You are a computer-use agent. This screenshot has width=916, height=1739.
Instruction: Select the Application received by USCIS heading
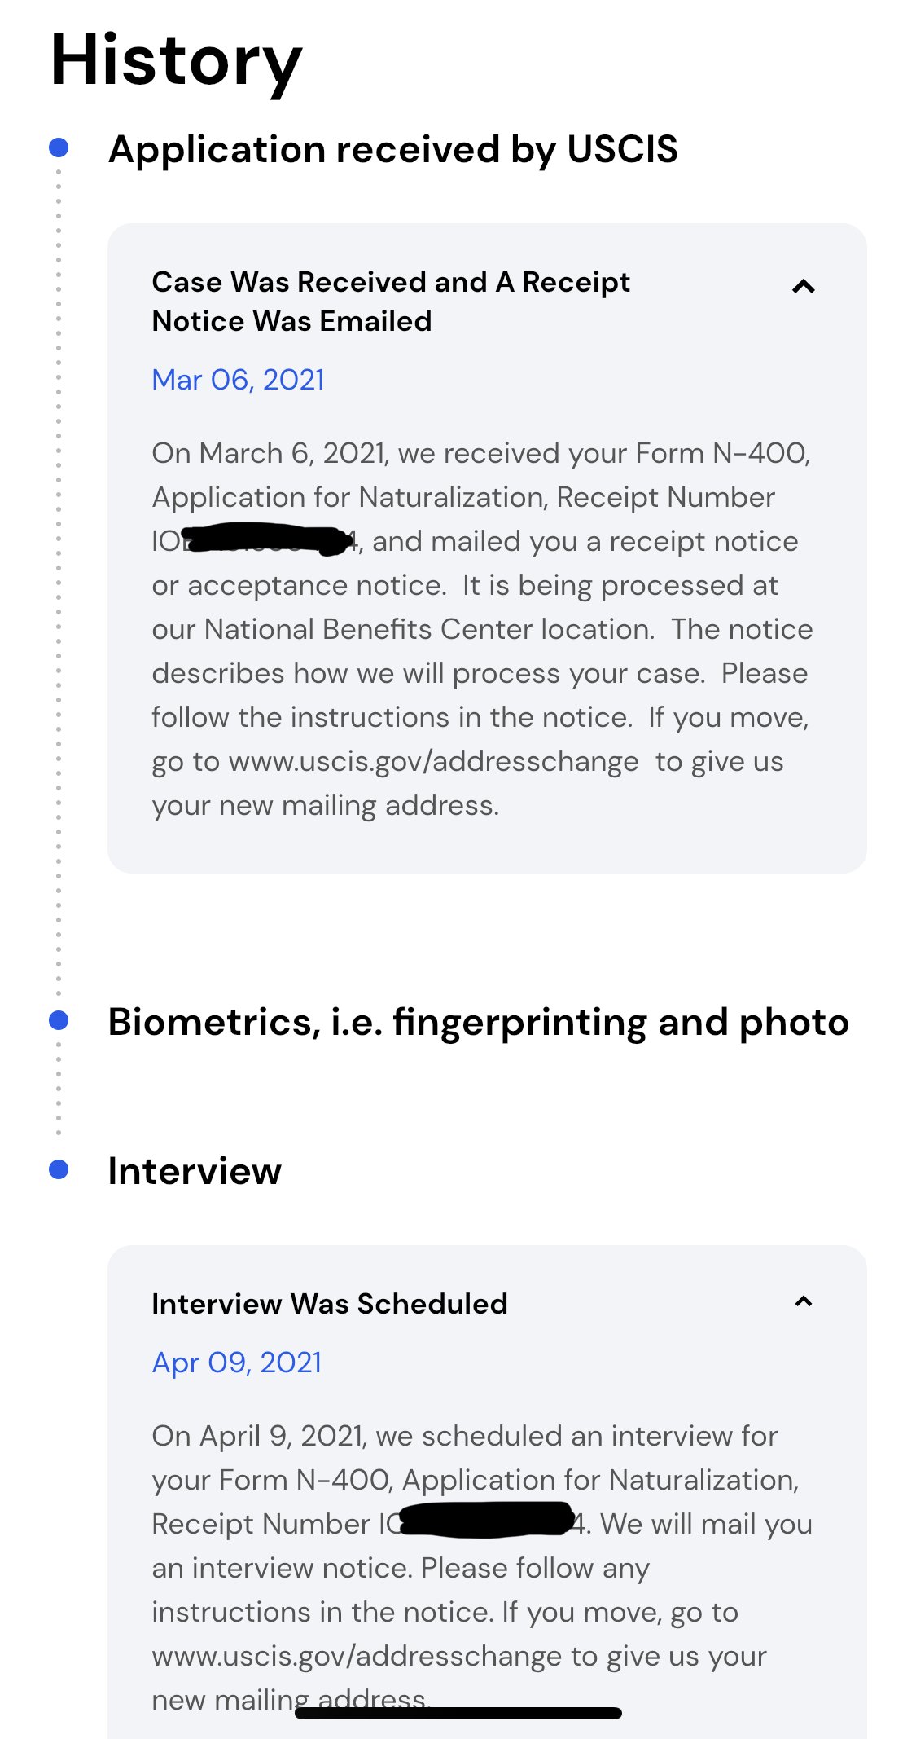click(x=393, y=150)
